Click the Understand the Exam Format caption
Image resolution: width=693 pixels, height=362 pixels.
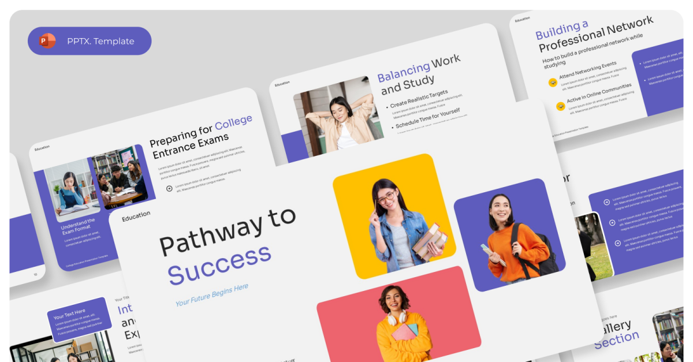click(x=78, y=224)
